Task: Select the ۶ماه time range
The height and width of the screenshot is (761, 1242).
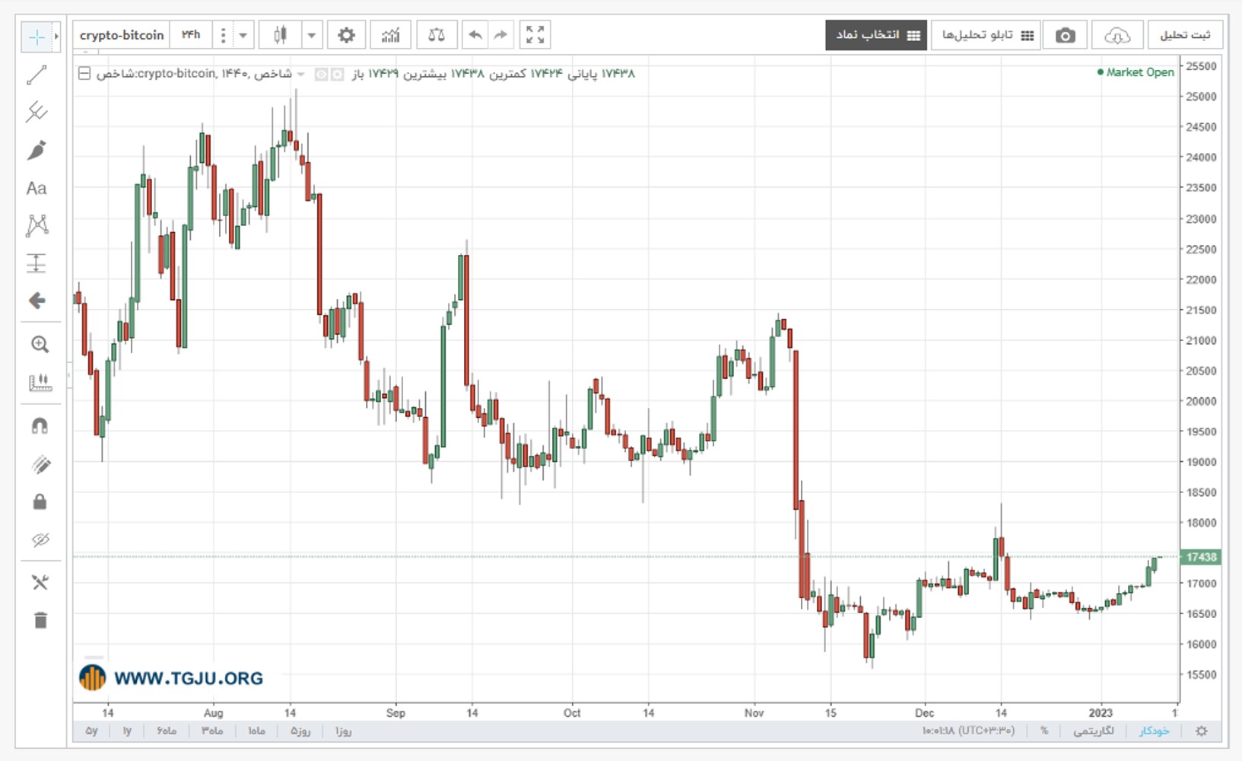Action: (167, 731)
